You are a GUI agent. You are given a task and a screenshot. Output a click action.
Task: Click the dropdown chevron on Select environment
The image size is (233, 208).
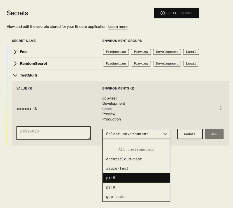165,134
